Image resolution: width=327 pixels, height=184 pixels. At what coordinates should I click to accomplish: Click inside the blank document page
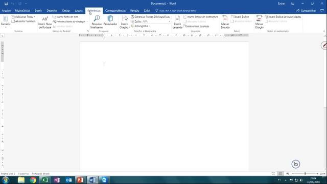(164, 106)
